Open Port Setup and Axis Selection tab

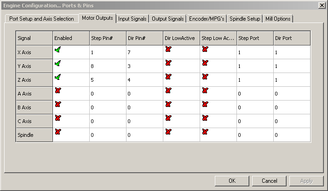[x=41, y=19]
